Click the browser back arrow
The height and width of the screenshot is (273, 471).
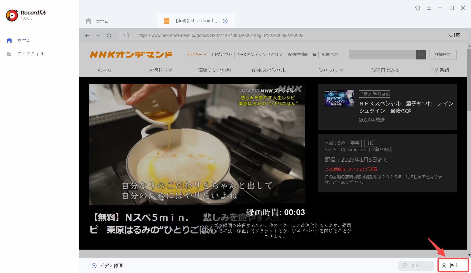click(87, 36)
